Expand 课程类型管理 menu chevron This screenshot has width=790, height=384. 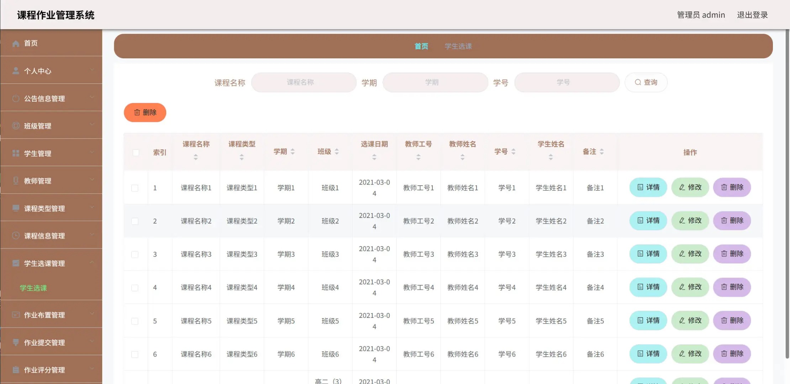pos(92,207)
